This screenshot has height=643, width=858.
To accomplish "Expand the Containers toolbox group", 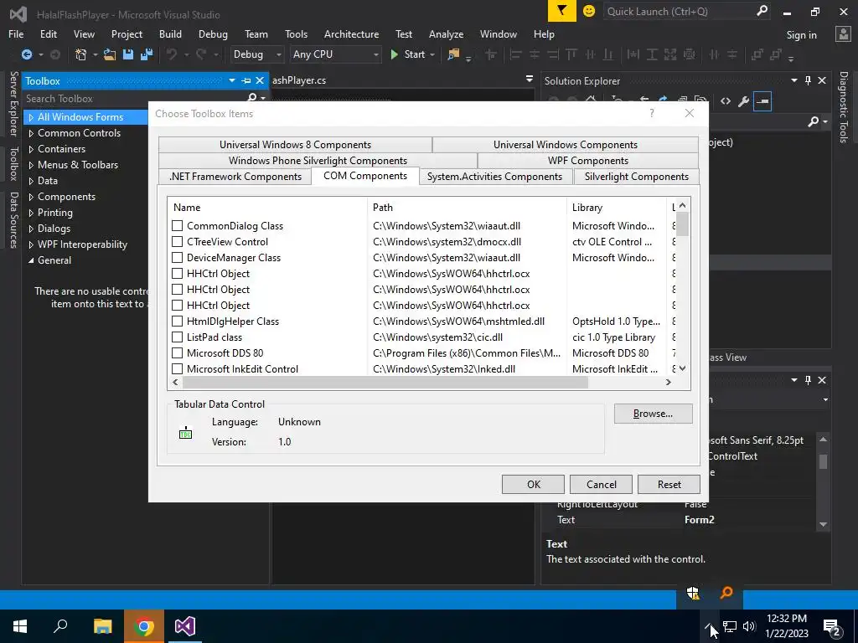I will click(31, 149).
